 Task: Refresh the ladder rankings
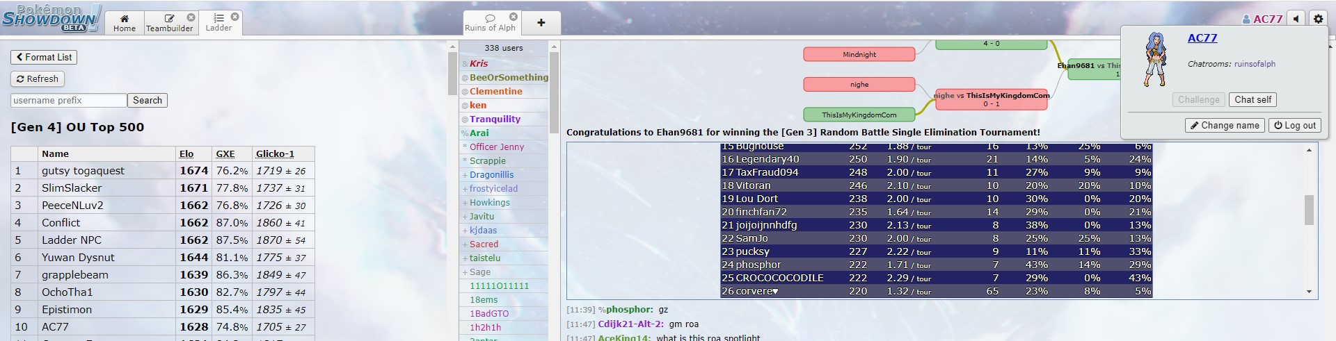pos(38,79)
